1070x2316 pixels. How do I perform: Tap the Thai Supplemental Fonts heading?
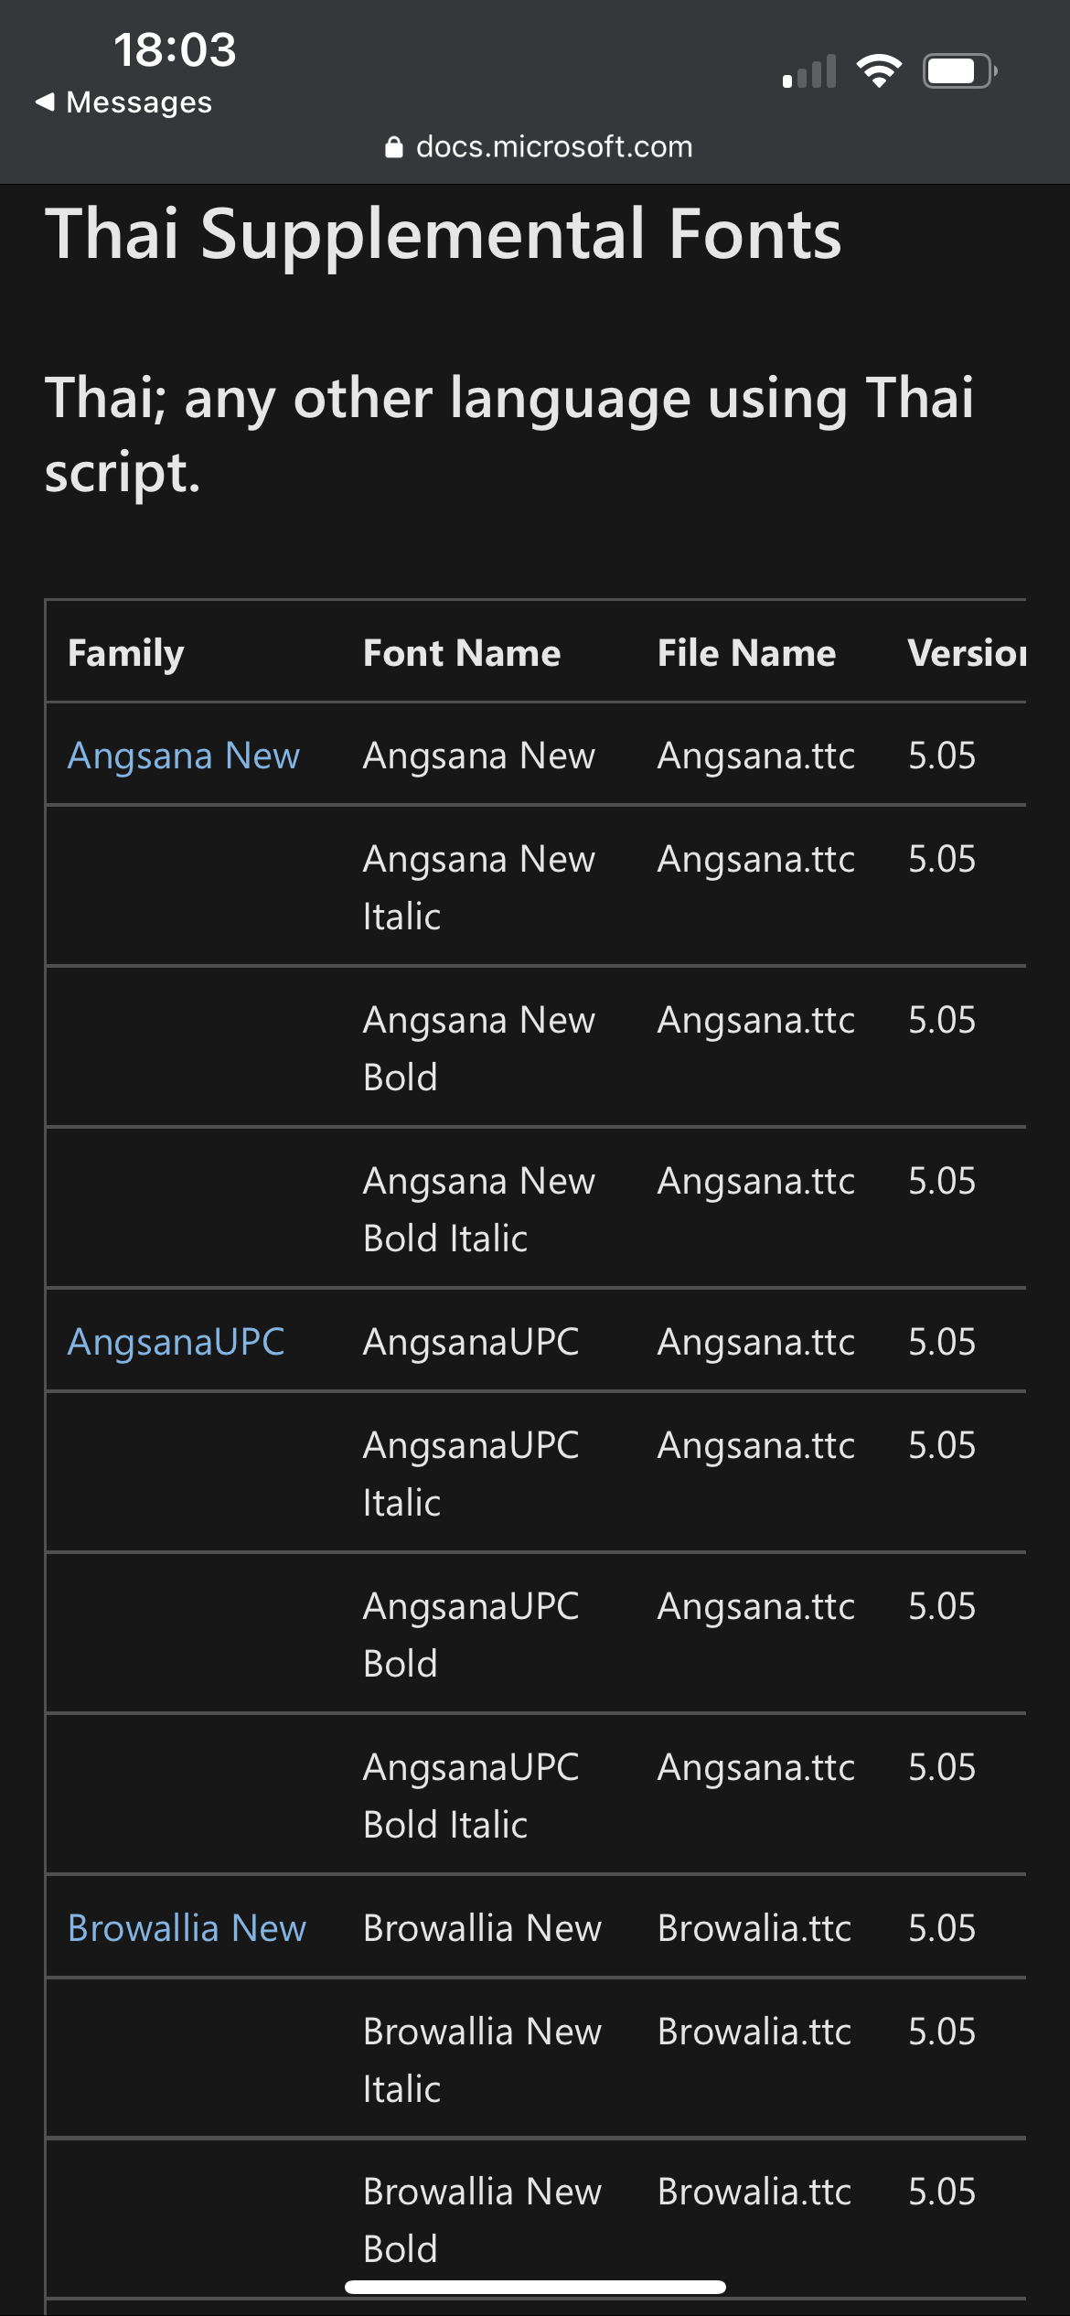click(444, 234)
